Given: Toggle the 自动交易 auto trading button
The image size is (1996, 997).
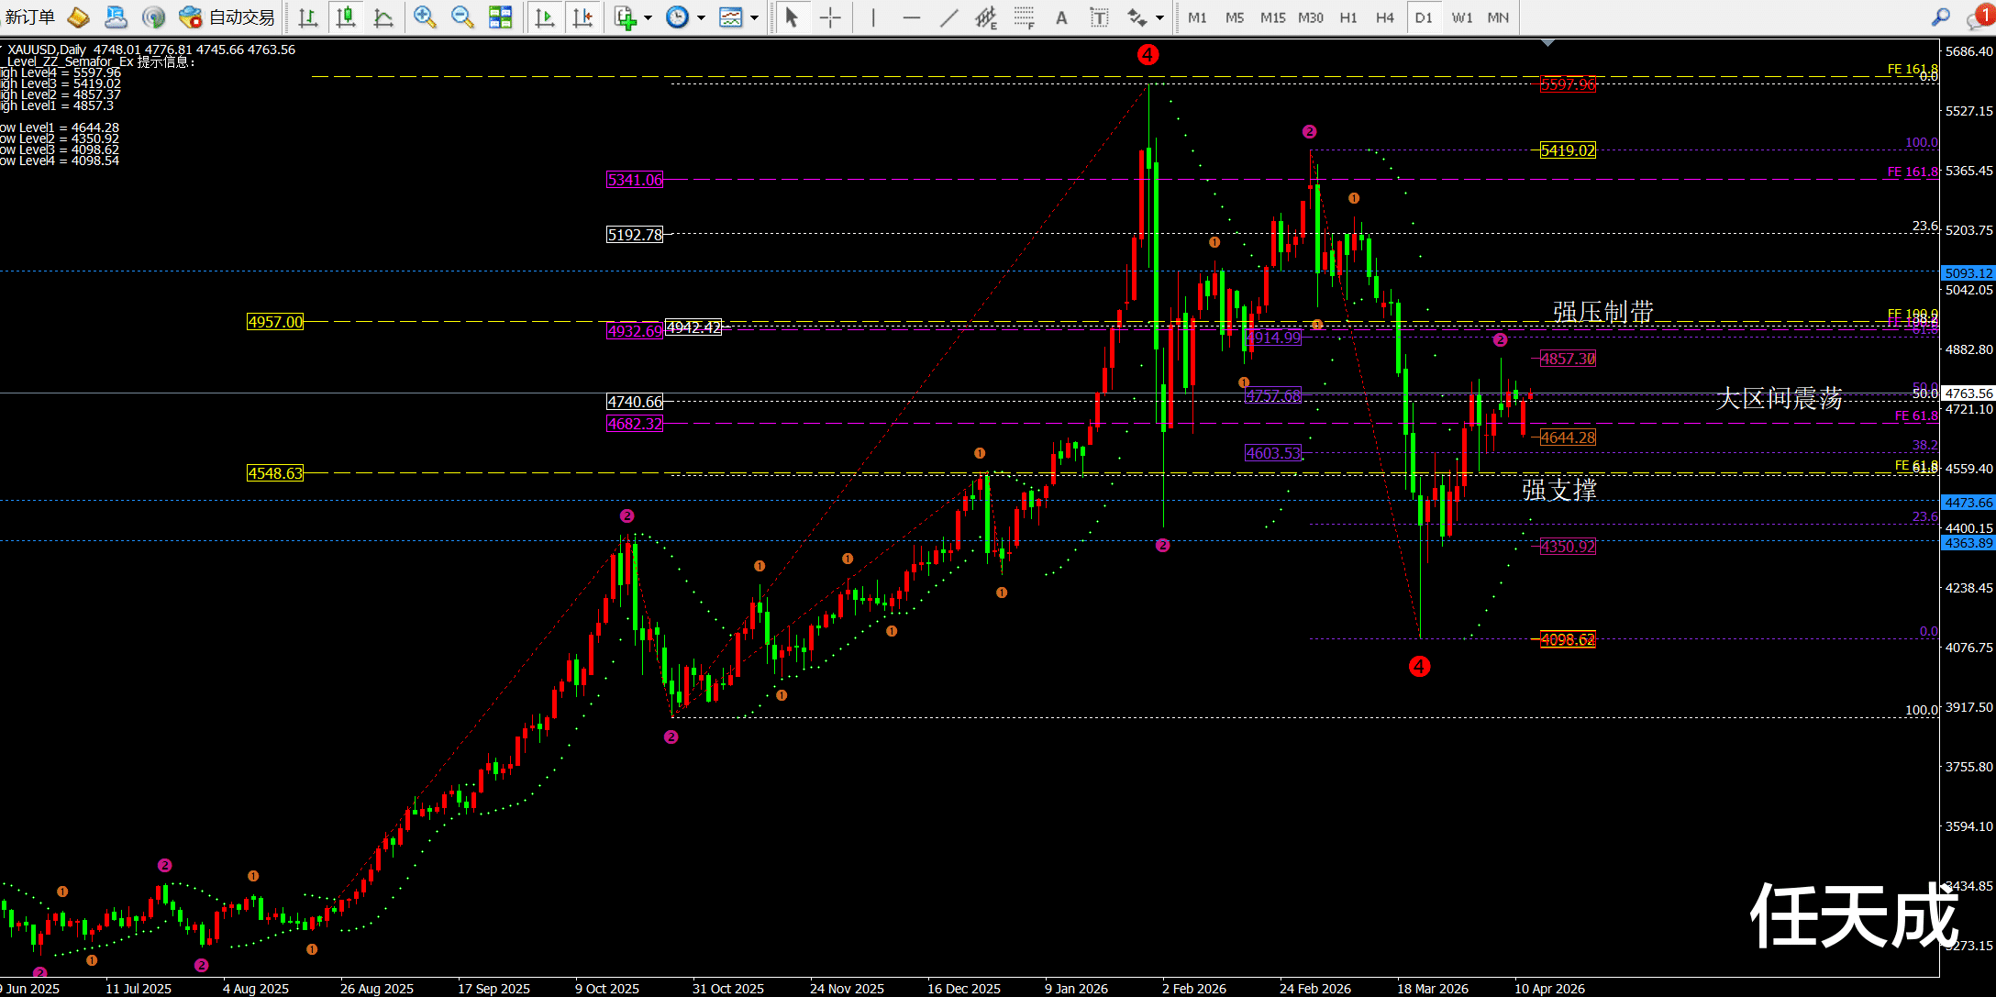Looking at the screenshot, I should [x=227, y=17].
